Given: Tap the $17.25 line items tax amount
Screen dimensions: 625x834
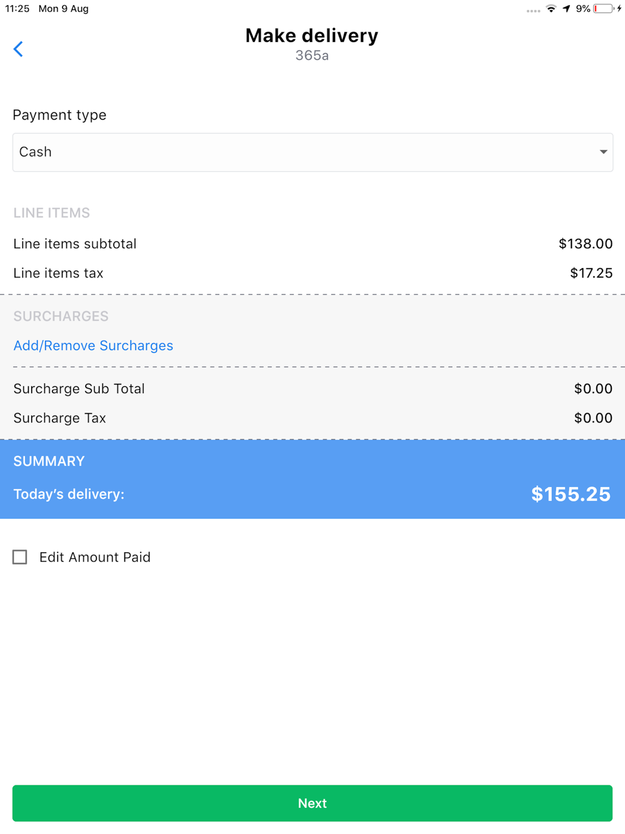Looking at the screenshot, I should tap(591, 273).
